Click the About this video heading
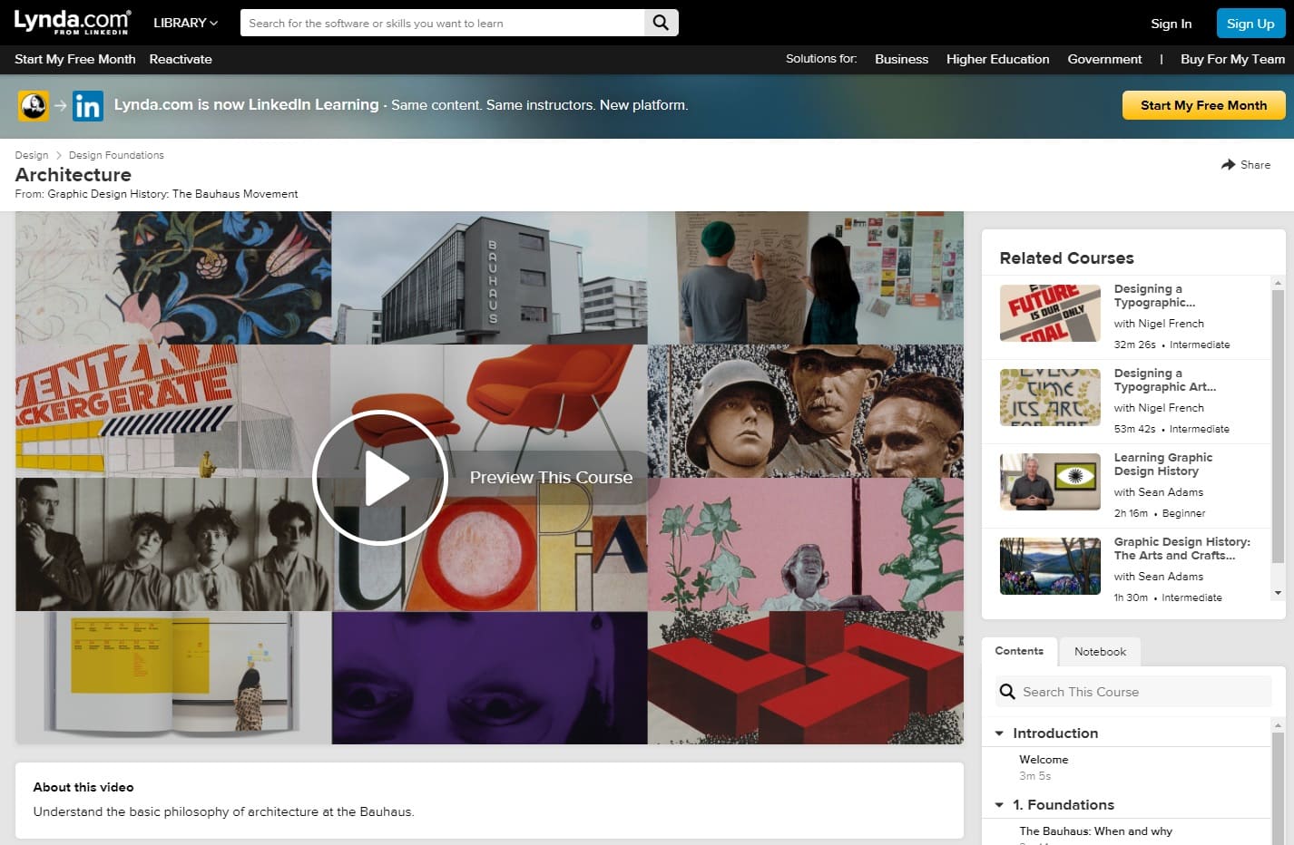The image size is (1294, 845). pyautogui.click(x=83, y=787)
